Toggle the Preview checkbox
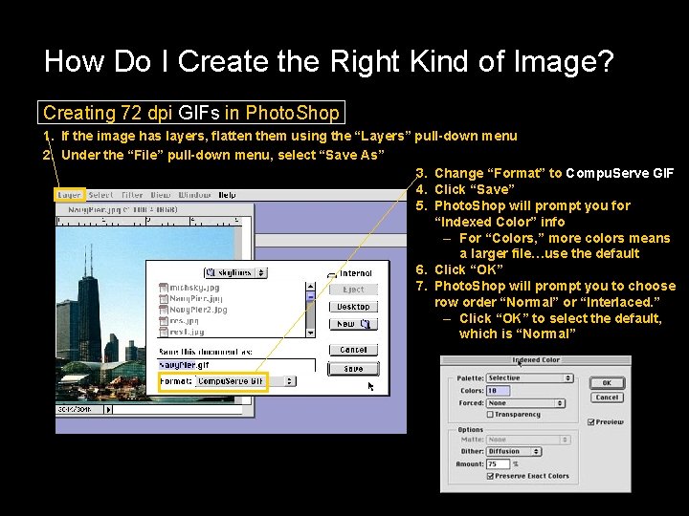 click(591, 422)
